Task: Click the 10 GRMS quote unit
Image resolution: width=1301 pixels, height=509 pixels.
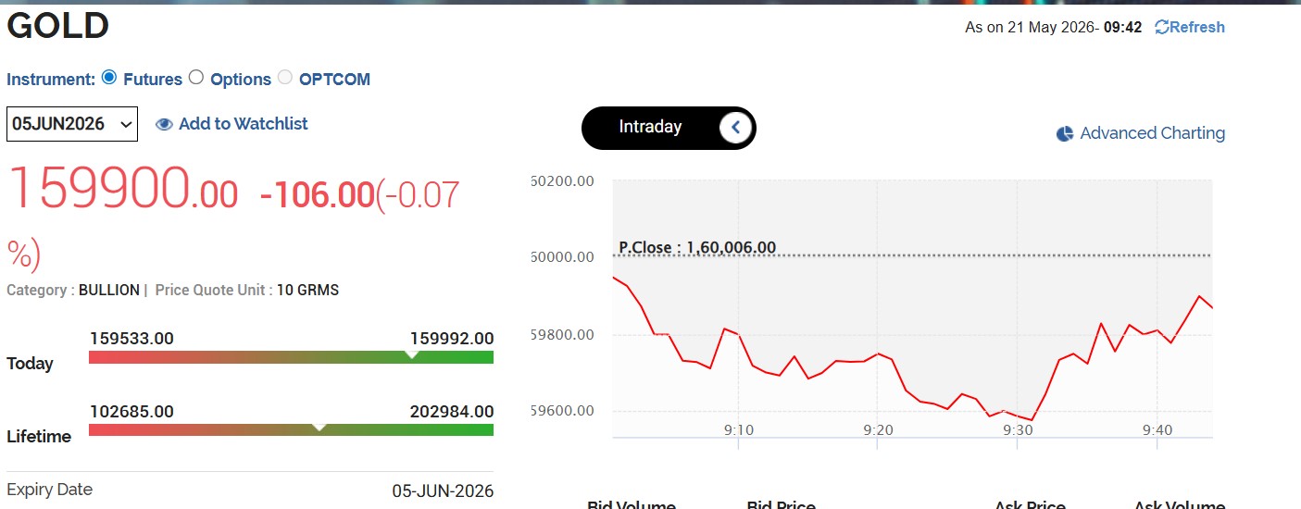Action: click(x=307, y=290)
